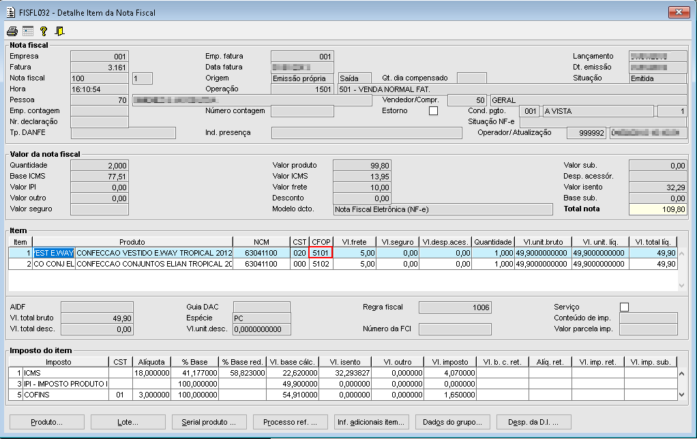Click down arrow of Imposto do item scrollbar
Image resolution: width=697 pixels, height=439 pixels.
pos(682,395)
